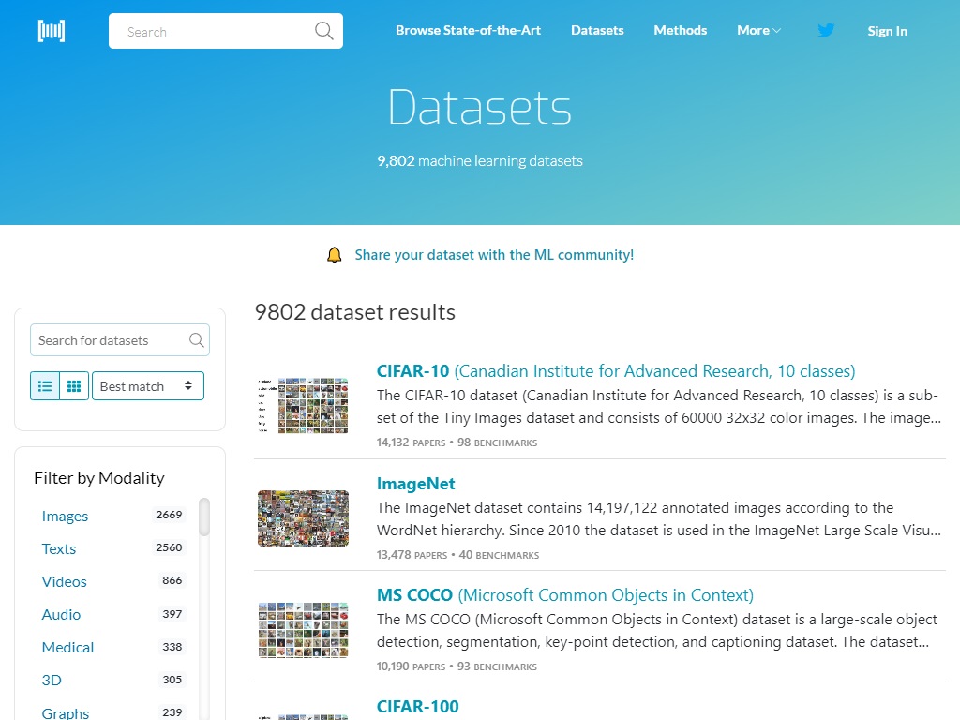Switch to list view layout
Viewport: 960px width, 720px height.
pos(45,385)
